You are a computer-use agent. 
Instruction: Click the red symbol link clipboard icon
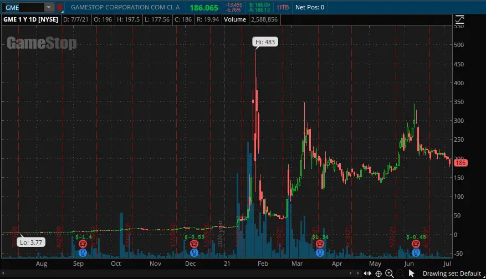click(60, 7)
